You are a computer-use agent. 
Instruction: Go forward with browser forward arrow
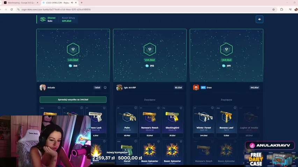pos(6,9)
